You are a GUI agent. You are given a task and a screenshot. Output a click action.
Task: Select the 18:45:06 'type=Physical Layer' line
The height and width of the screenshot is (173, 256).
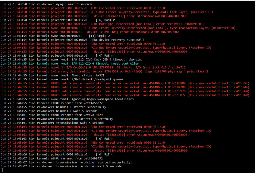pos(106,147)
